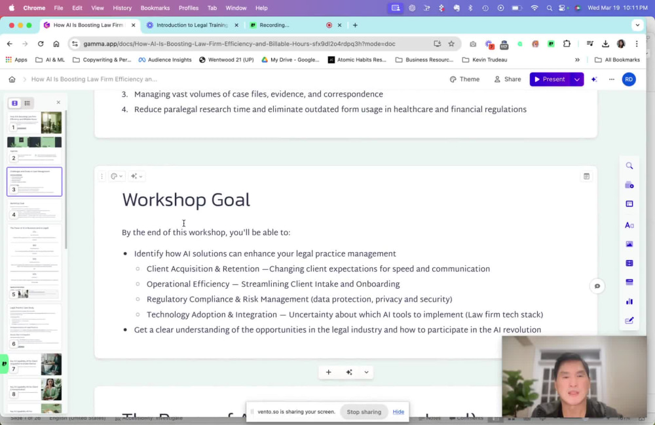
Task: Open card AI edit sparkle dropdown
Action: point(136,176)
